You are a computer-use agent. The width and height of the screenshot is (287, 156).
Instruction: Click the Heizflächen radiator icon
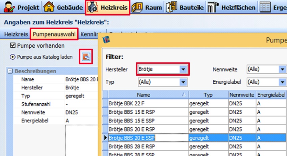click(x=213, y=7)
